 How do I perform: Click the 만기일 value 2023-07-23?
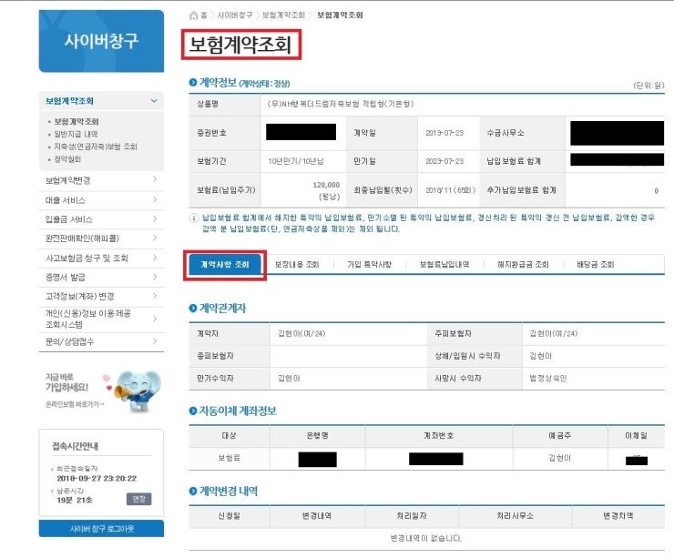point(444,161)
